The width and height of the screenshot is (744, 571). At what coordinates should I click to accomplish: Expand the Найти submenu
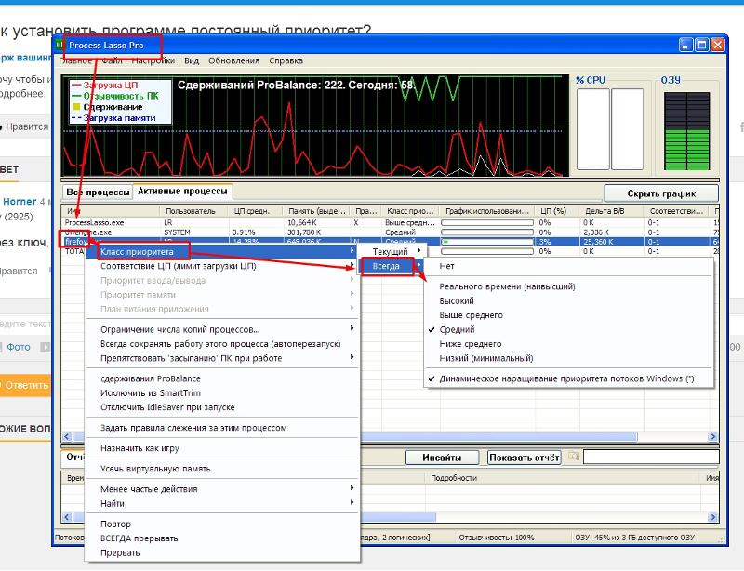[x=222, y=503]
